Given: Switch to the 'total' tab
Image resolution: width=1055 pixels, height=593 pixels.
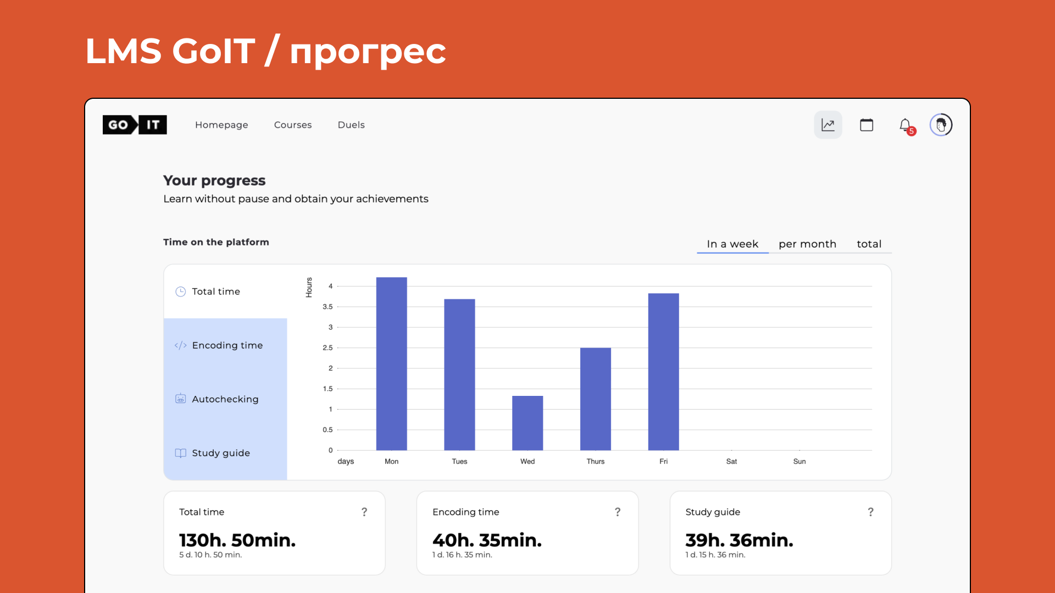Looking at the screenshot, I should click(869, 244).
